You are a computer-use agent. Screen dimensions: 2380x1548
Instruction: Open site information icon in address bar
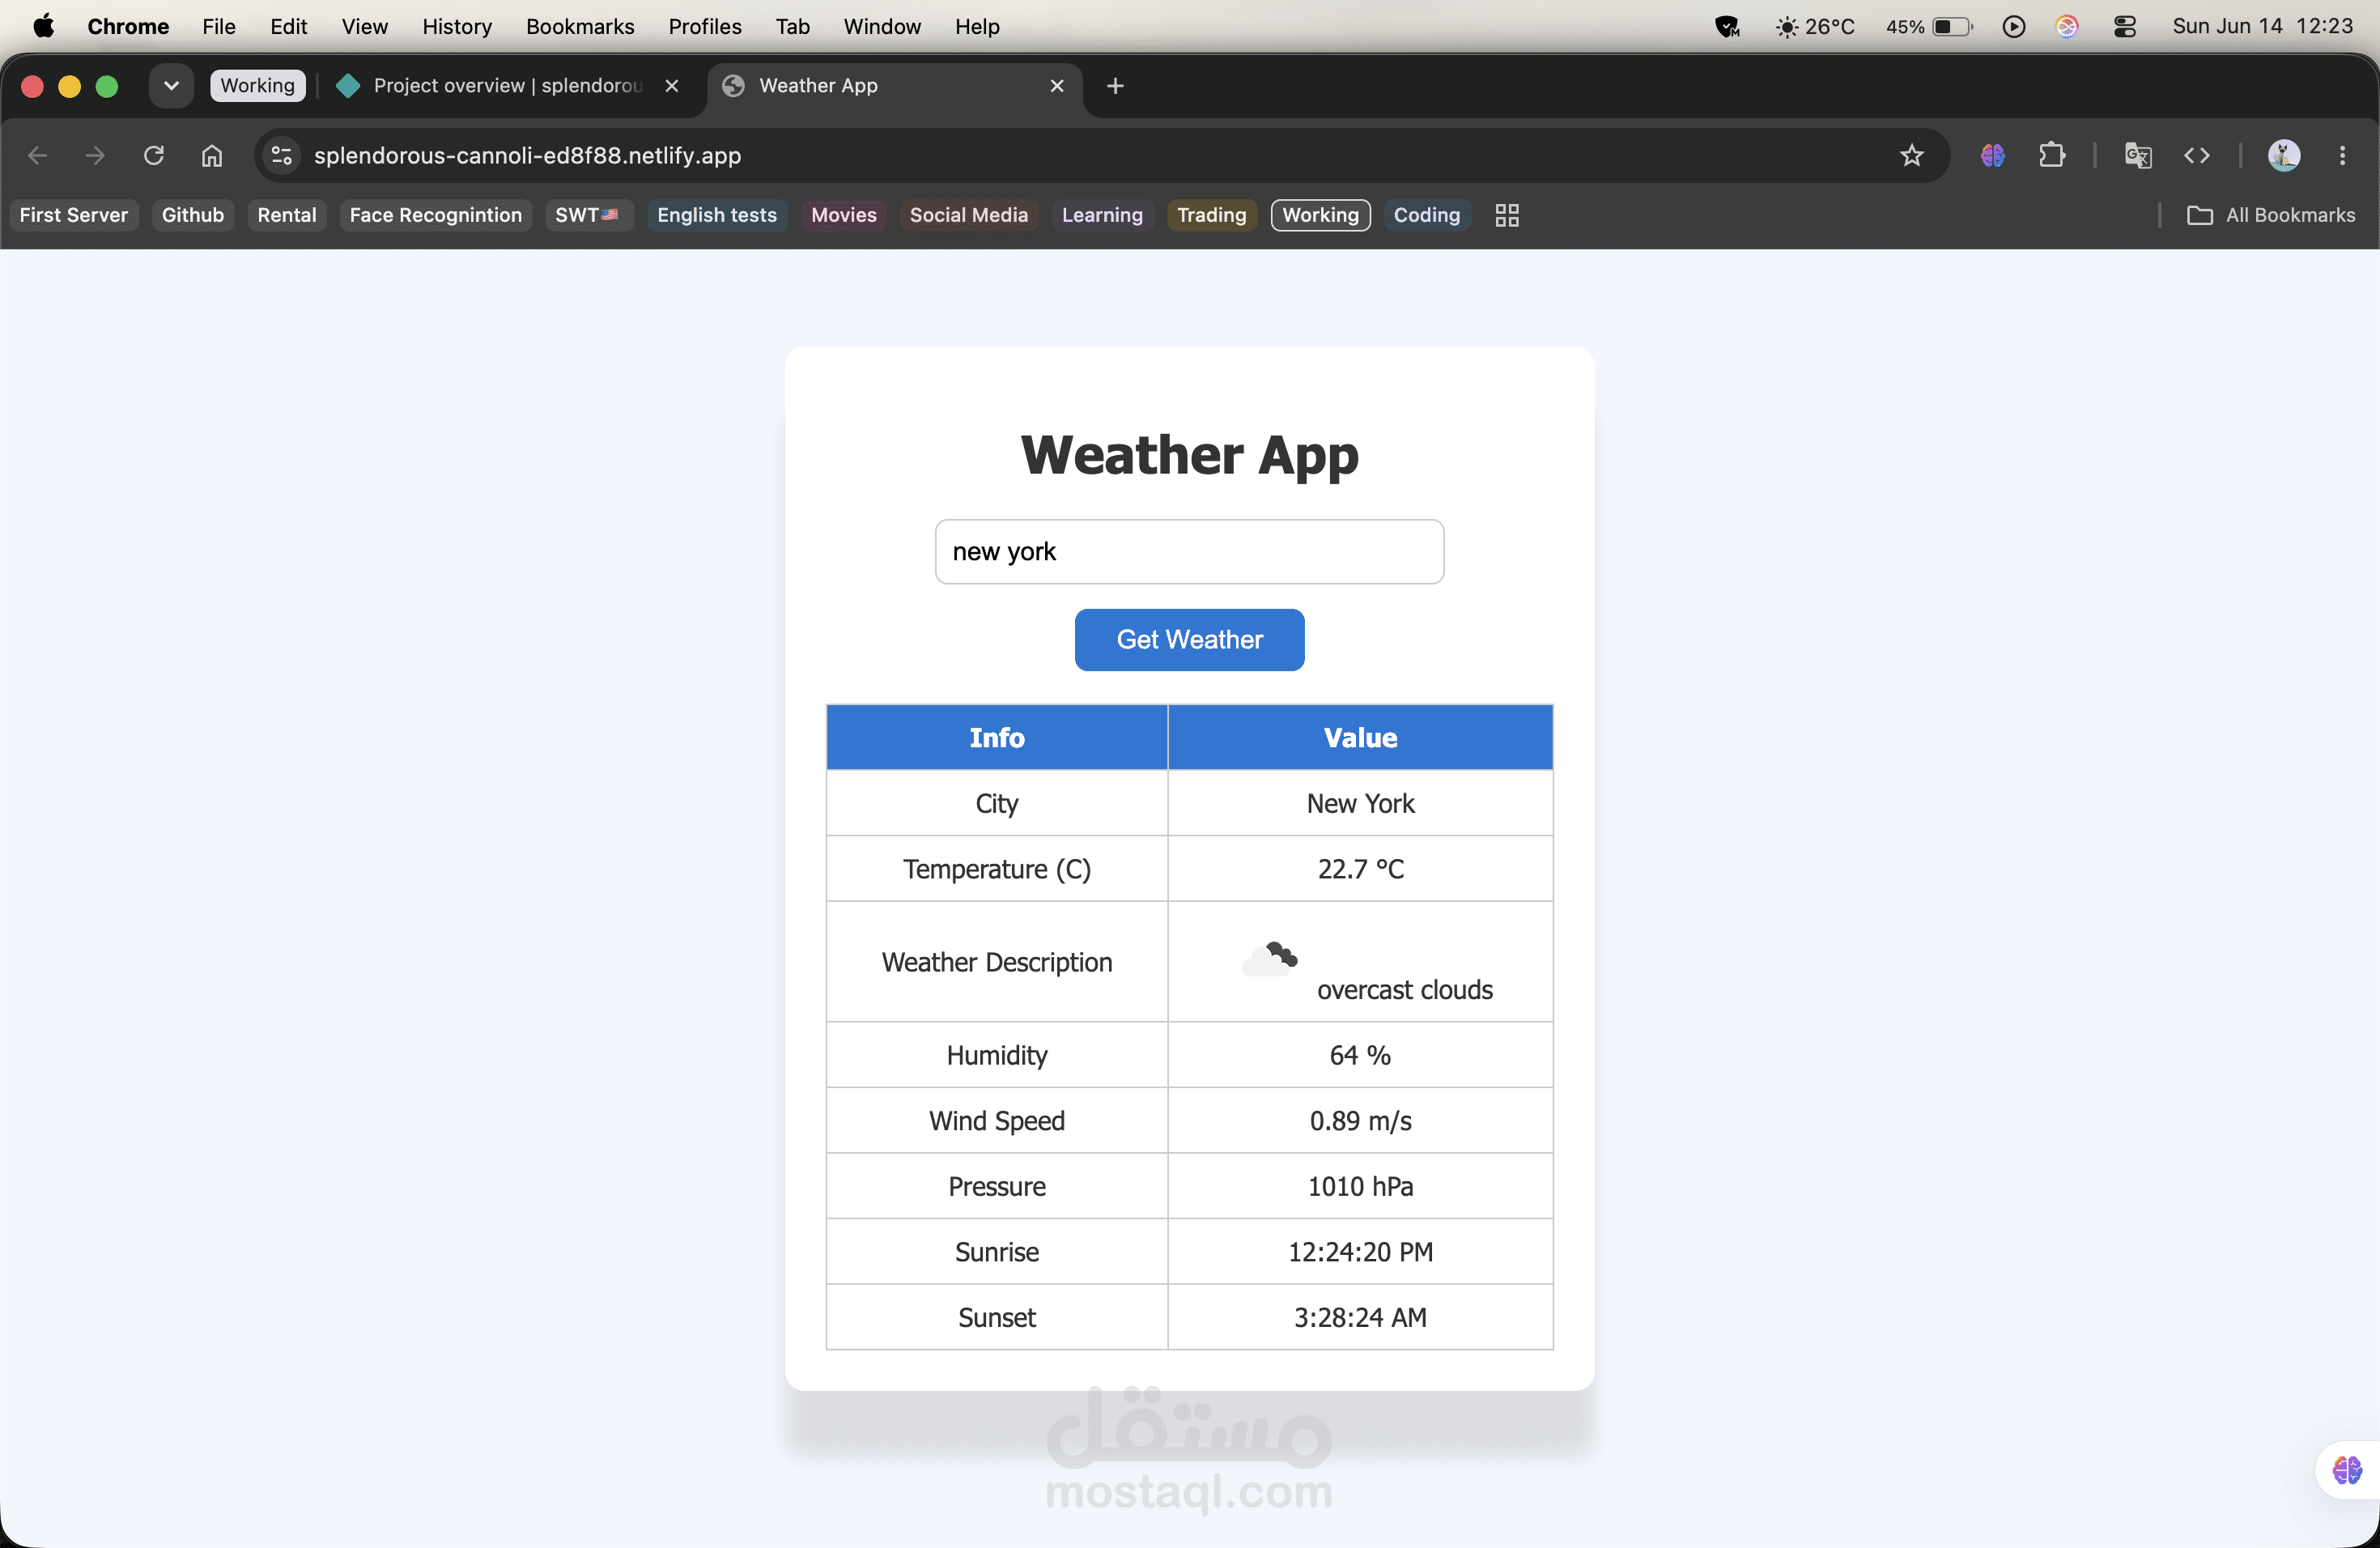282,155
